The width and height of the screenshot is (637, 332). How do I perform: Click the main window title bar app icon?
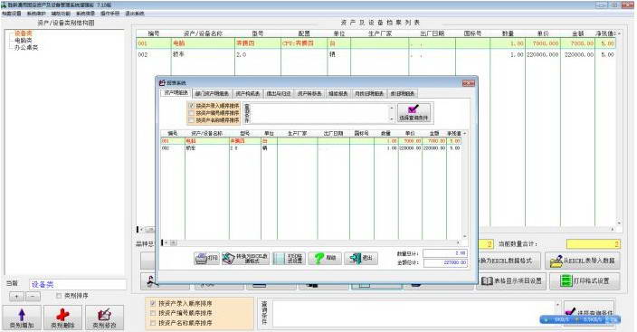pyautogui.click(x=4, y=5)
